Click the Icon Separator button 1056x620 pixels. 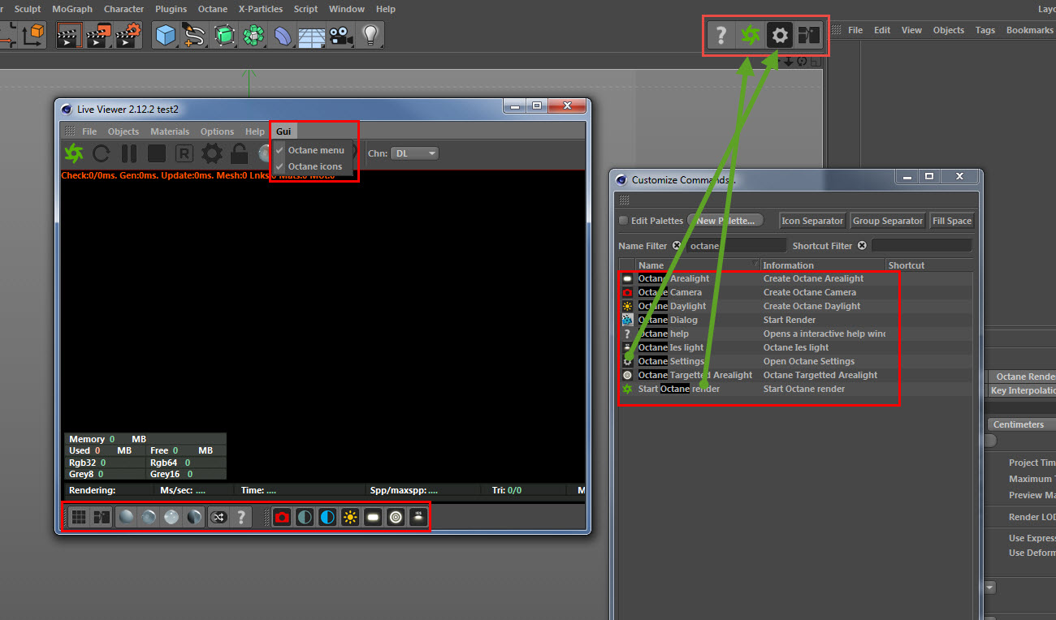pos(812,221)
